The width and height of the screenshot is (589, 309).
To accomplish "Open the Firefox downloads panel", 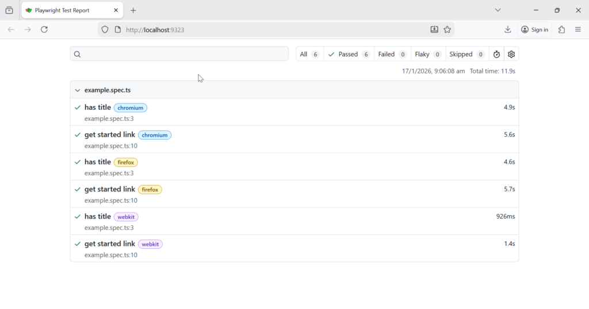I will (508, 30).
